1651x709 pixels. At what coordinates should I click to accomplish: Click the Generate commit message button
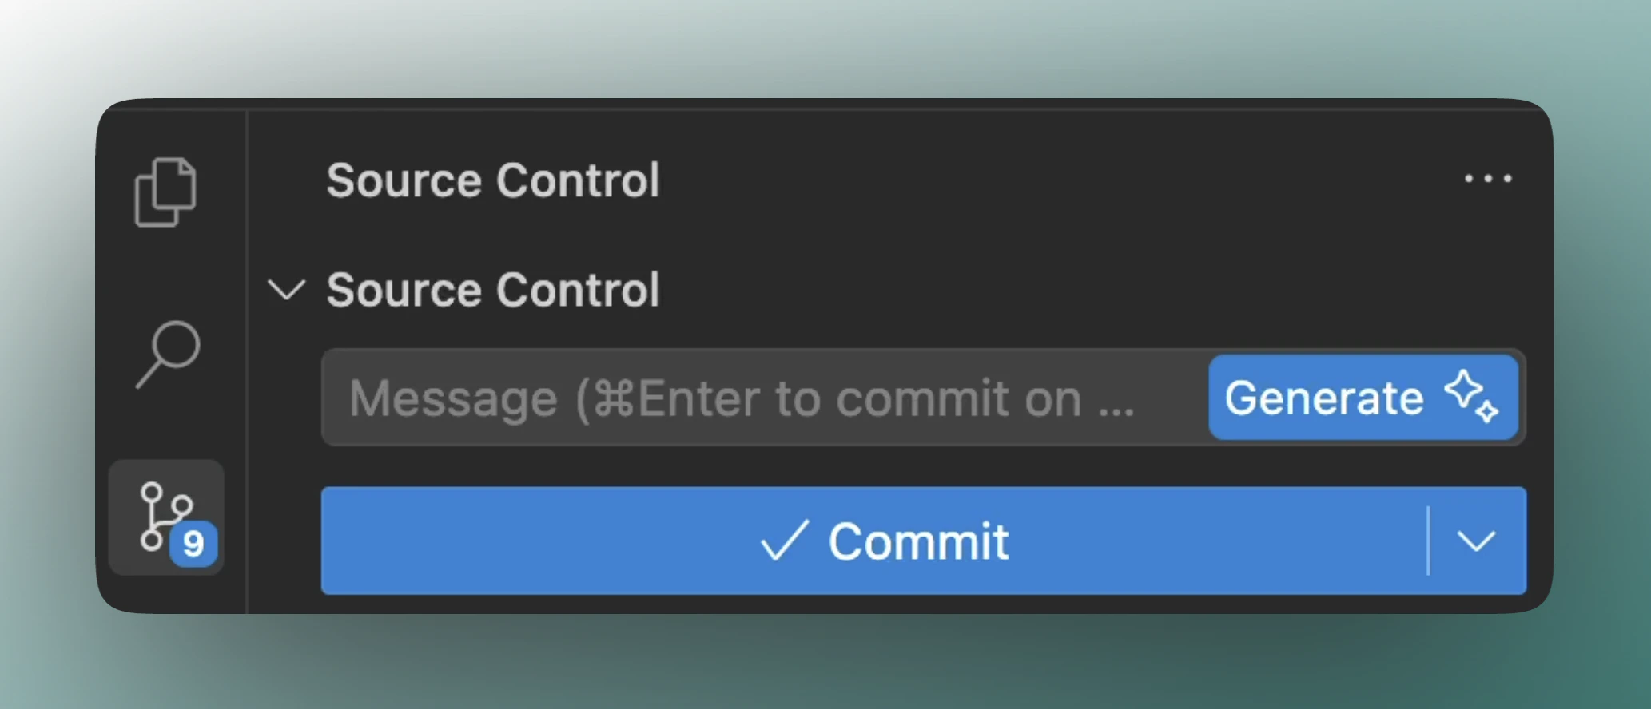[1364, 398]
